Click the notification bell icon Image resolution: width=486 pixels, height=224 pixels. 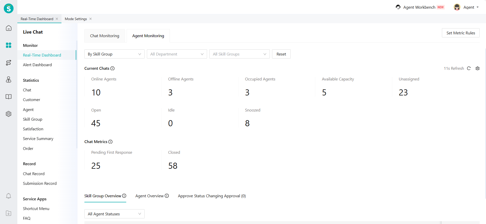[x=9, y=196]
